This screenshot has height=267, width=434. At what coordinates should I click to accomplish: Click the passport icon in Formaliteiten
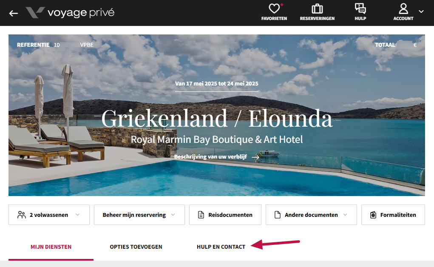(373, 215)
